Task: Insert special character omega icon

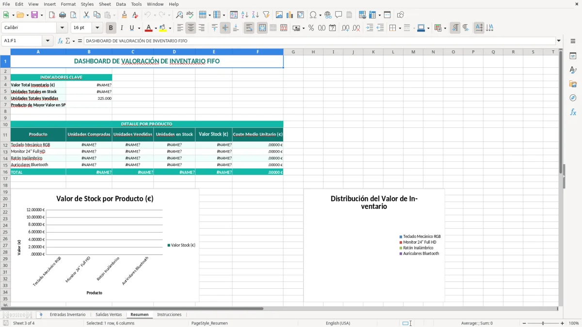Action: (313, 15)
